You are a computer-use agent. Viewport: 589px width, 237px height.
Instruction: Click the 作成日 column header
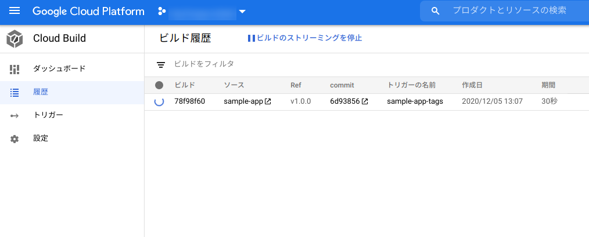pyautogui.click(x=472, y=86)
